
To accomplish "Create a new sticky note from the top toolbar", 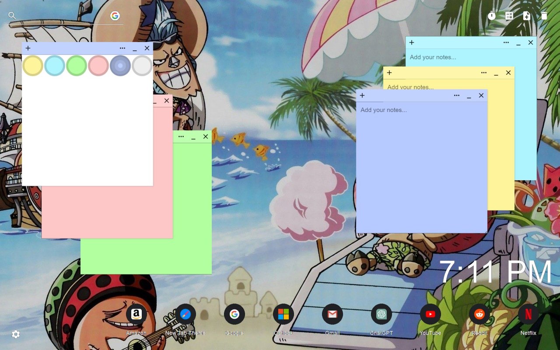I will [x=527, y=16].
